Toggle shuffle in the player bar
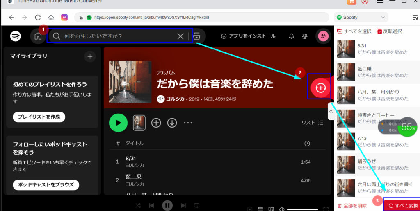 [138, 205]
